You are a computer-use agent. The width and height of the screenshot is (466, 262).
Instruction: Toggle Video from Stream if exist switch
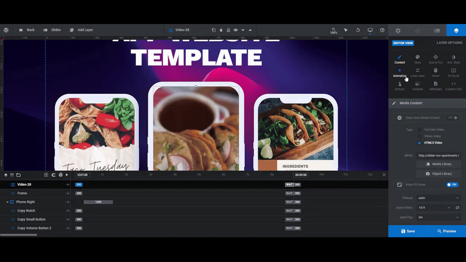coord(453,118)
